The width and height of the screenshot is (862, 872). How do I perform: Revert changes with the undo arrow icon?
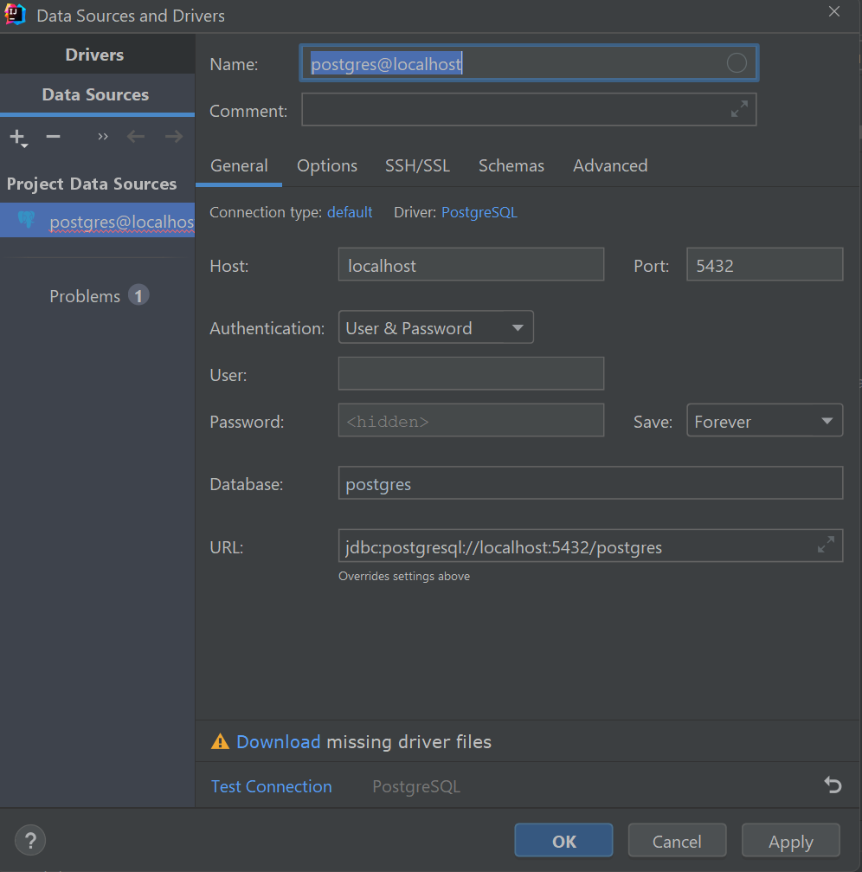pyautogui.click(x=833, y=785)
